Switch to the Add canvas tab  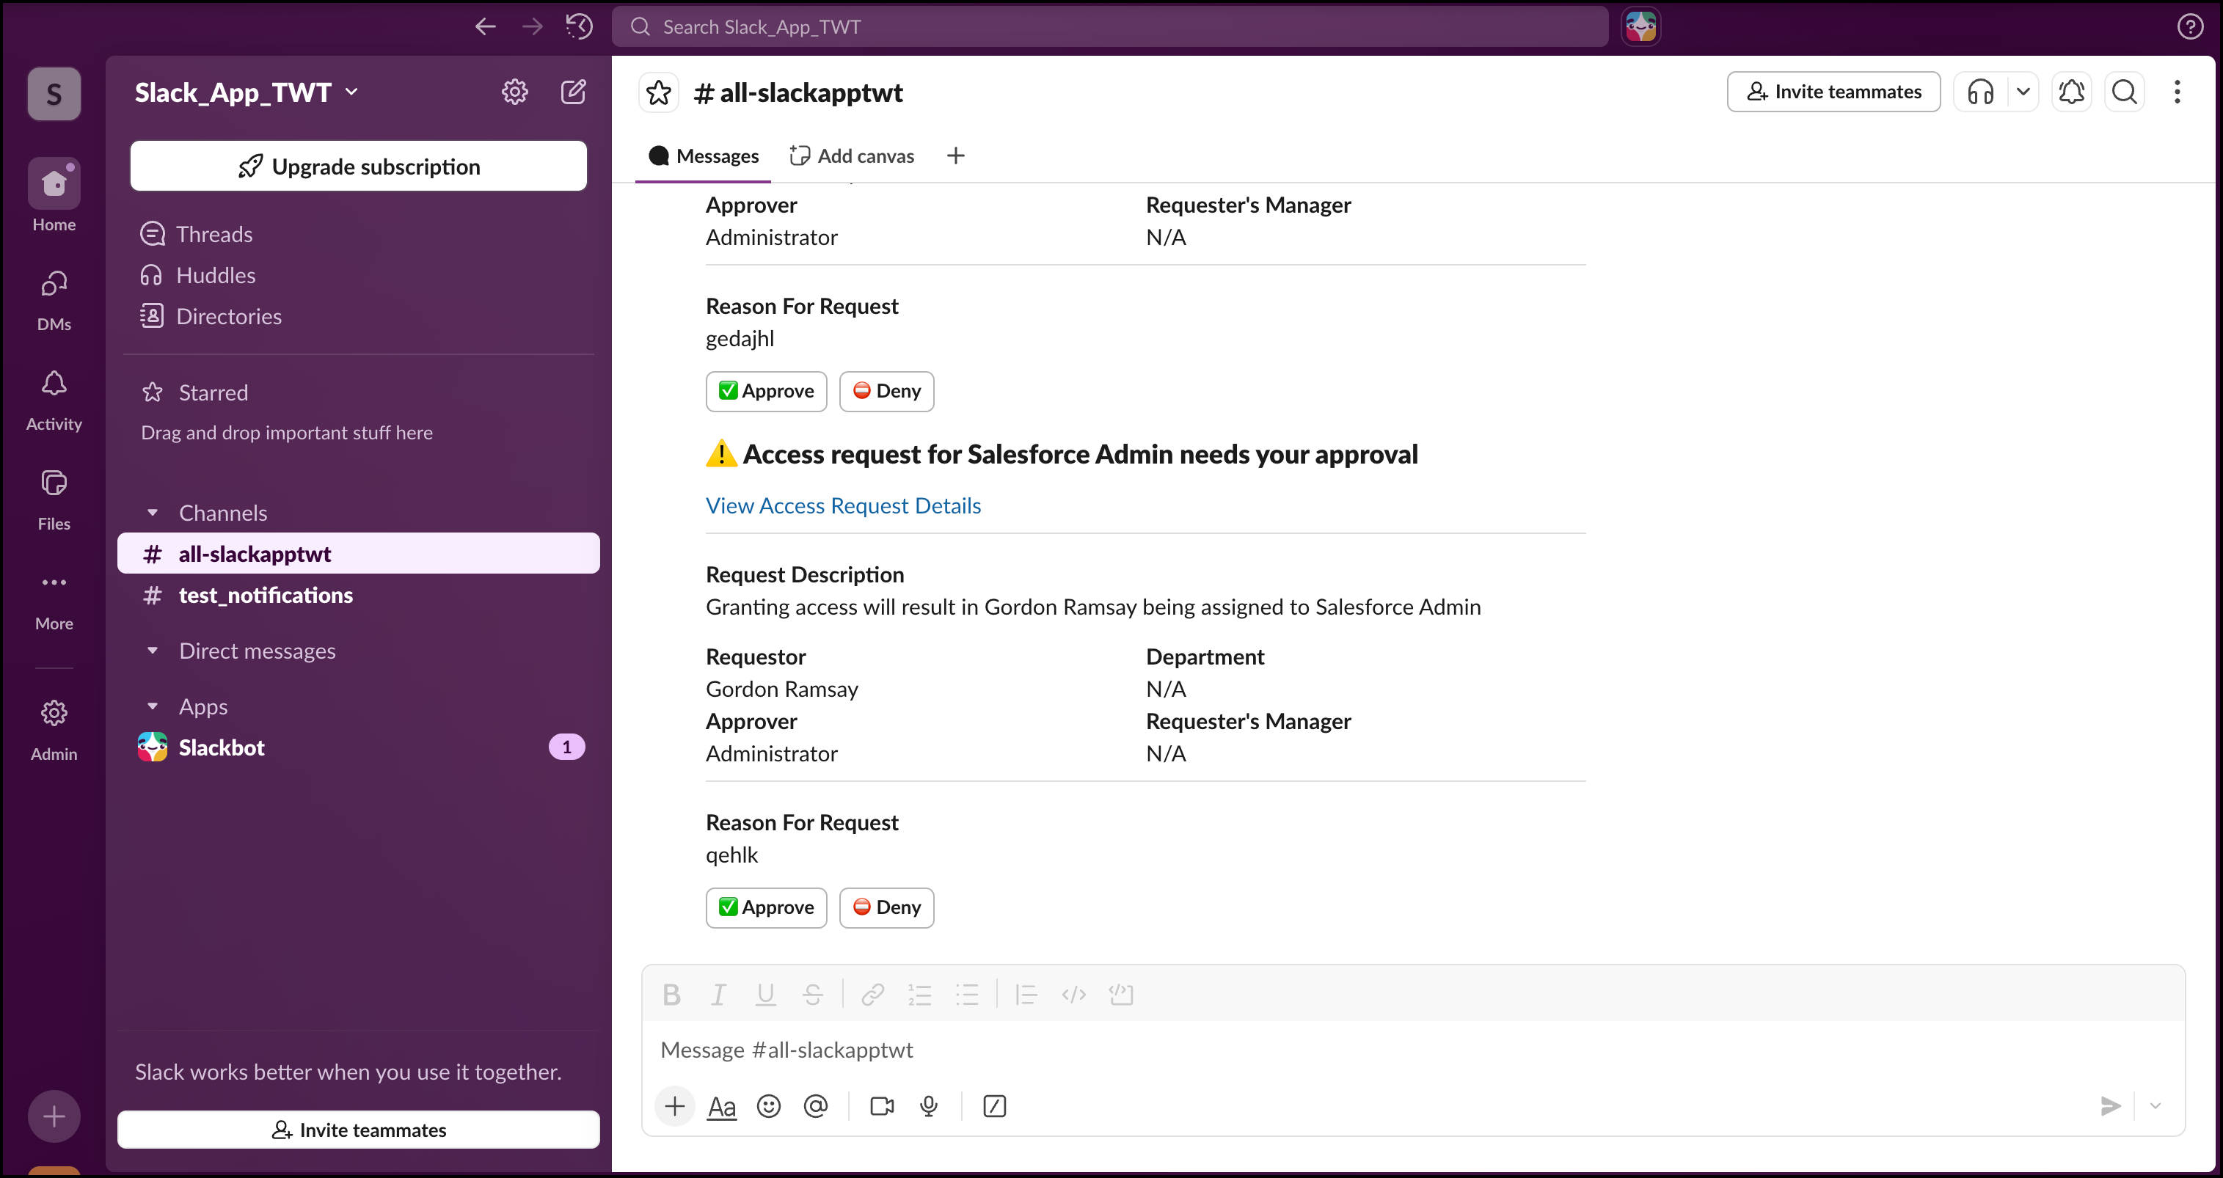click(852, 156)
